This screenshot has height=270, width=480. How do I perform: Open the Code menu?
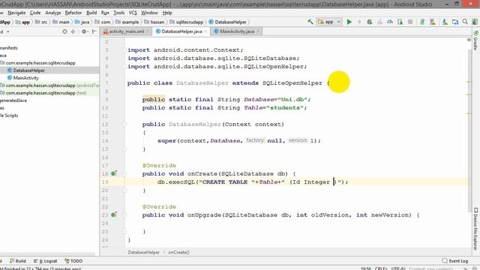coord(35,13)
